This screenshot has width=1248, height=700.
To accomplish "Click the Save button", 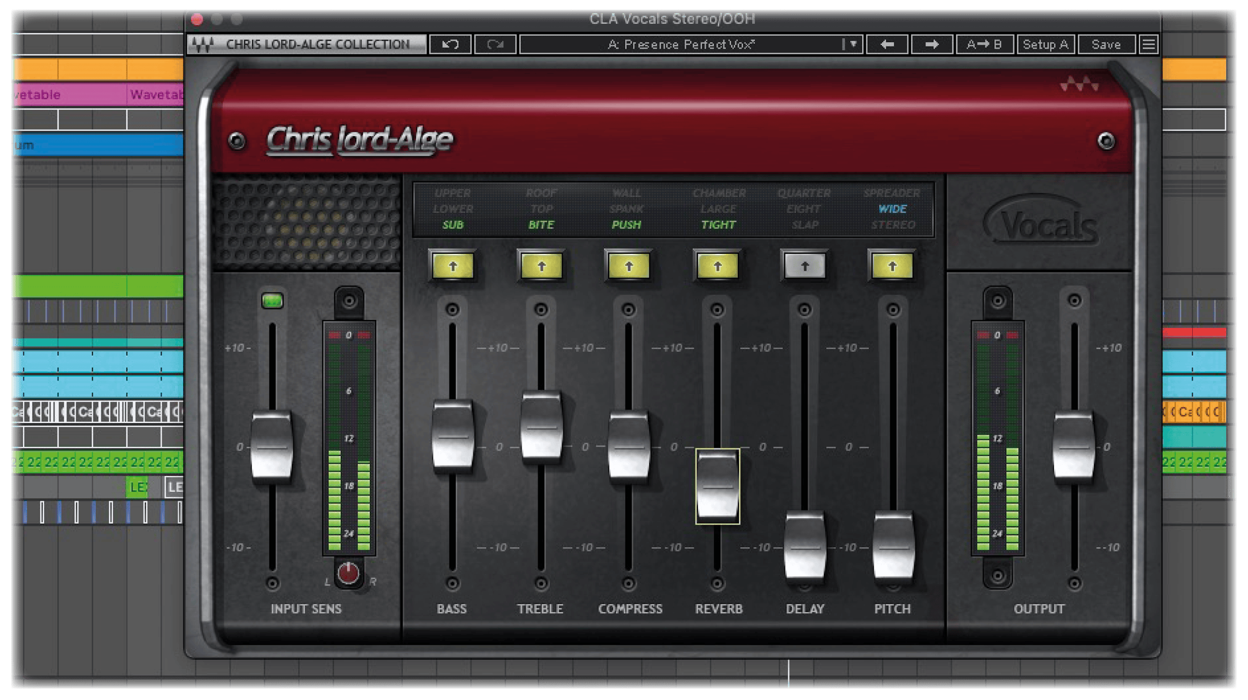I will 1106,45.
